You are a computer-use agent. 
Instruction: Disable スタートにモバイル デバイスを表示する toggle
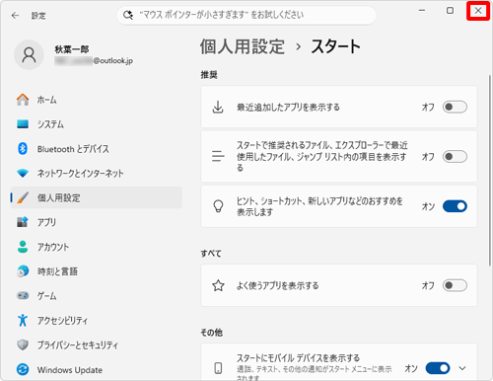tap(438, 368)
